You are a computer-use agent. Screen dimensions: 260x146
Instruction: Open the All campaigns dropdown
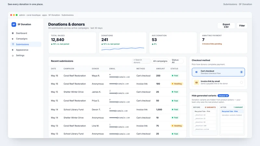pyautogui.click(x=160, y=61)
